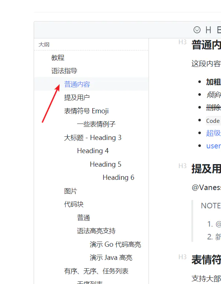Open 有序、无序、任务列表 outline entry
Screen dimensions: 221x284
tap(96, 271)
